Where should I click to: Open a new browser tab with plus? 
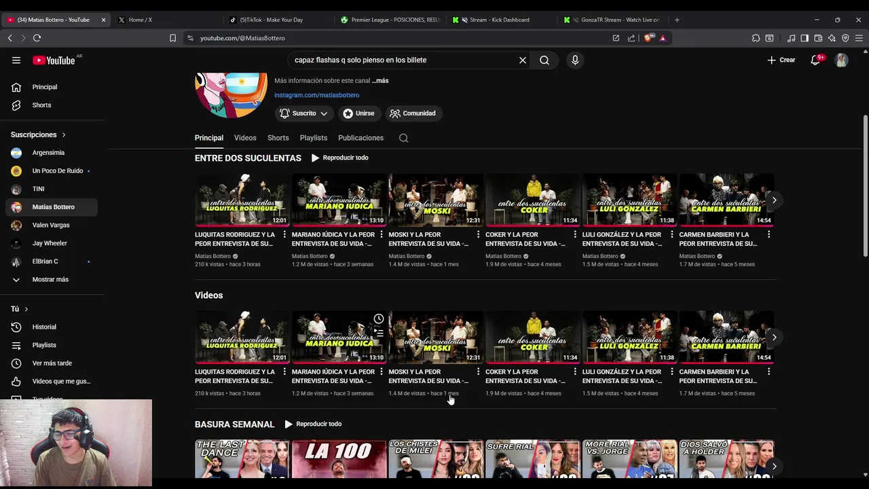pyautogui.click(x=677, y=20)
